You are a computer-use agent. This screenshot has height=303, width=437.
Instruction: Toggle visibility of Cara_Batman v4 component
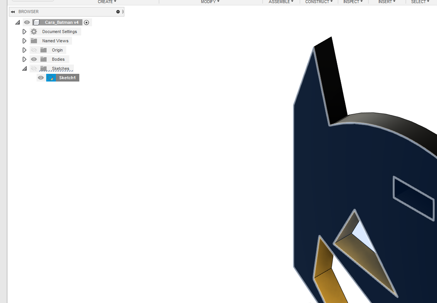[27, 22]
